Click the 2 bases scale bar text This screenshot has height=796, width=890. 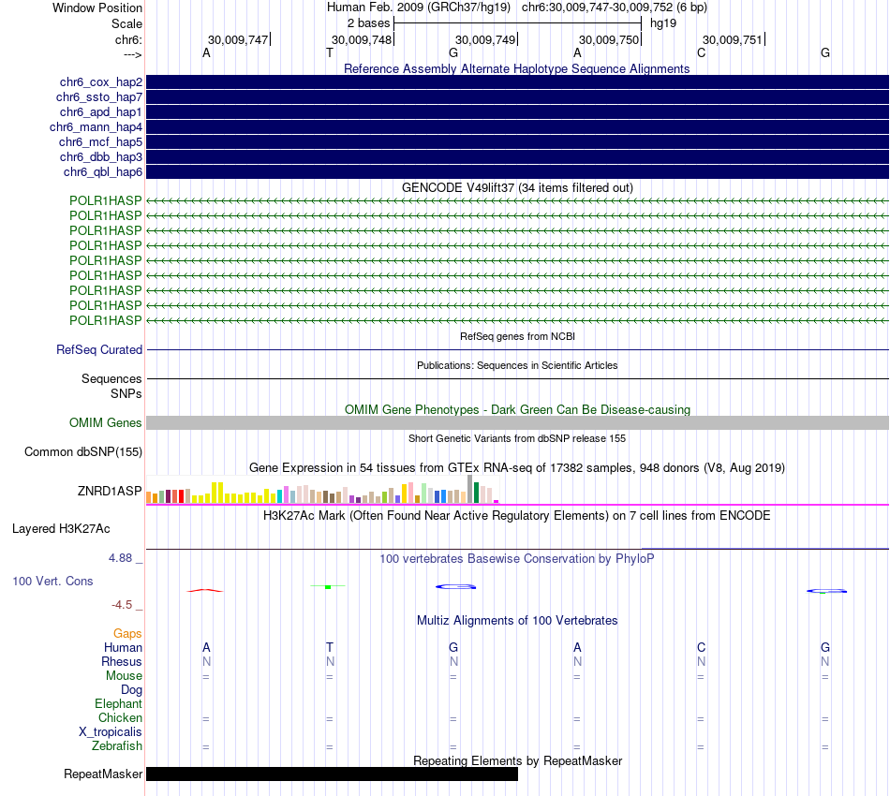(x=369, y=23)
